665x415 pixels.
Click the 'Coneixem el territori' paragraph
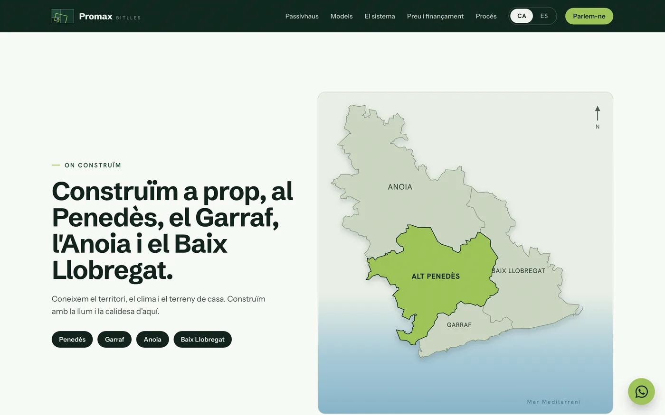[159, 305]
